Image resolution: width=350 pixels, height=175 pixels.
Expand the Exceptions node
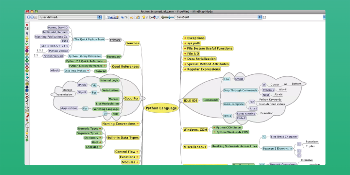(x=194, y=38)
